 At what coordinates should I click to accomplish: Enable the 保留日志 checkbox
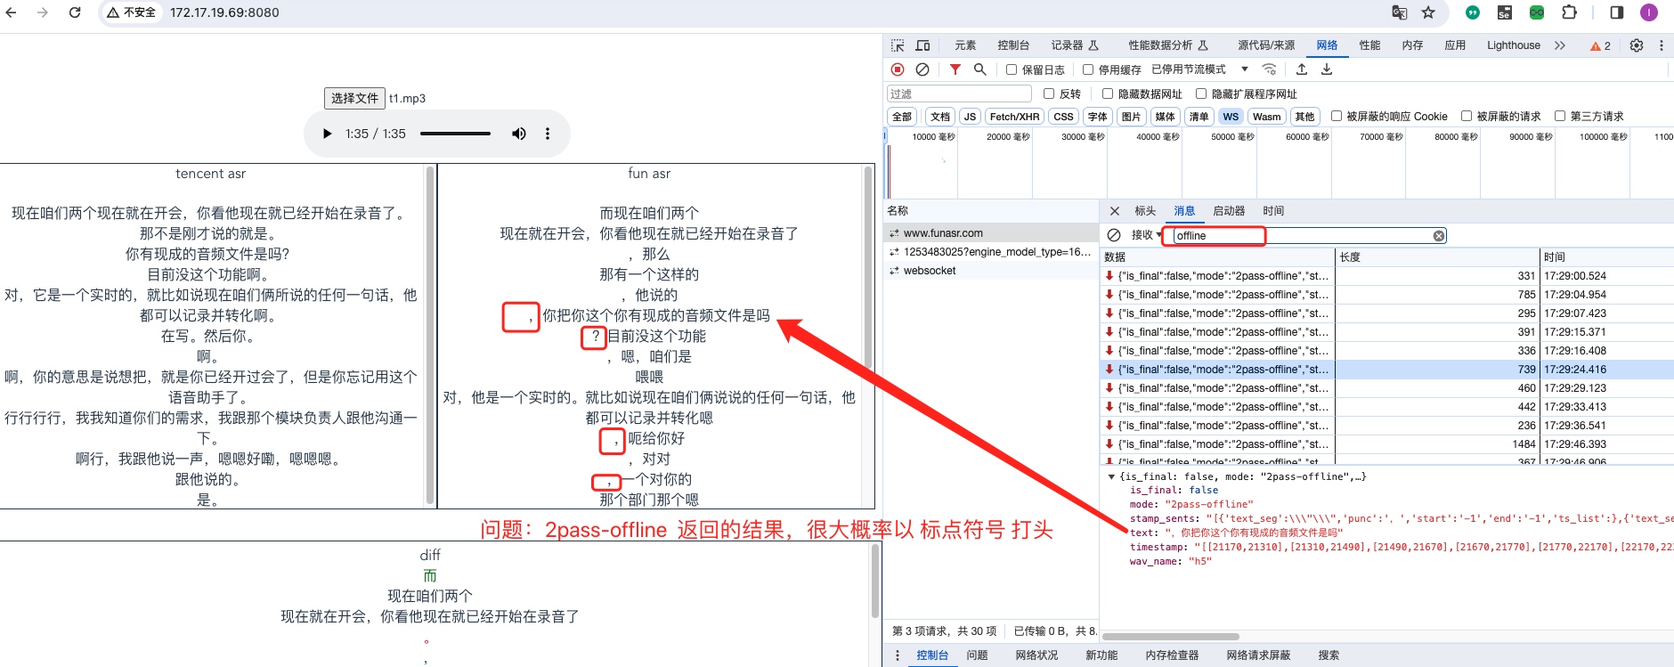1012,69
